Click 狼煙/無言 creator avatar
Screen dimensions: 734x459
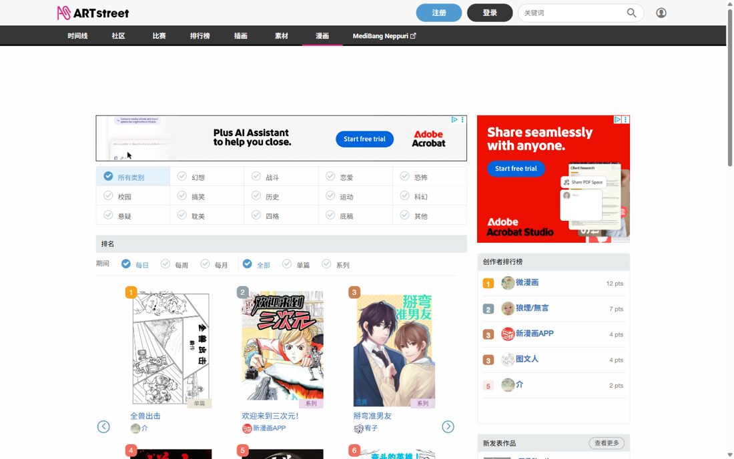point(507,308)
